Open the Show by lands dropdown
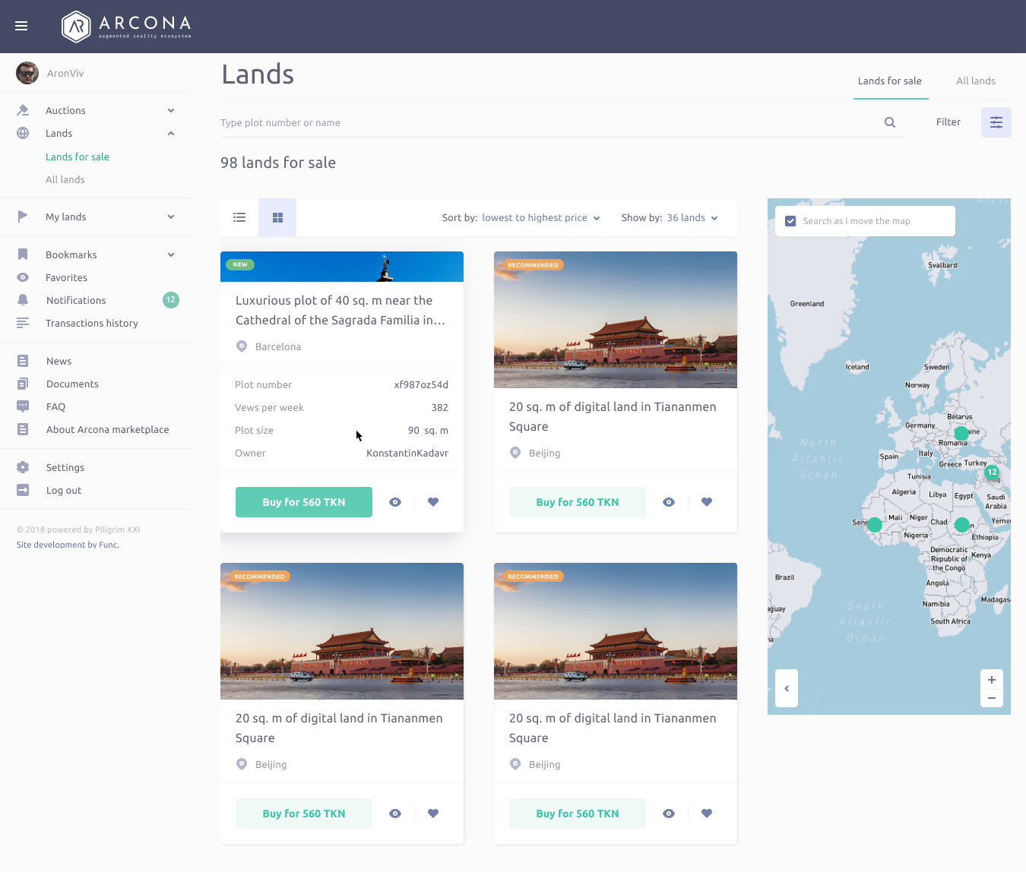Image resolution: width=1026 pixels, height=872 pixels. click(692, 218)
